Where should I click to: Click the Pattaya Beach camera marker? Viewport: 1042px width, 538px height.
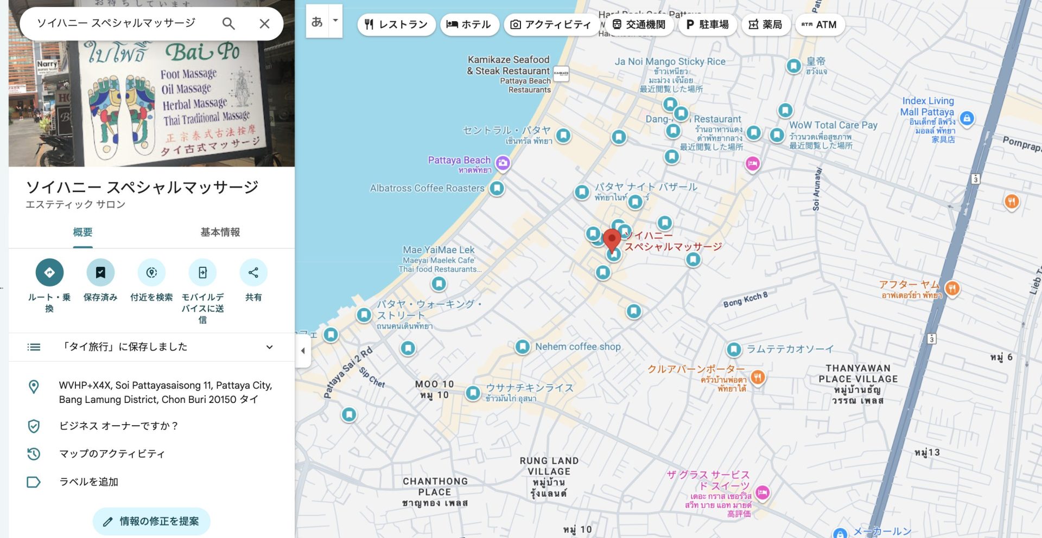click(x=503, y=162)
